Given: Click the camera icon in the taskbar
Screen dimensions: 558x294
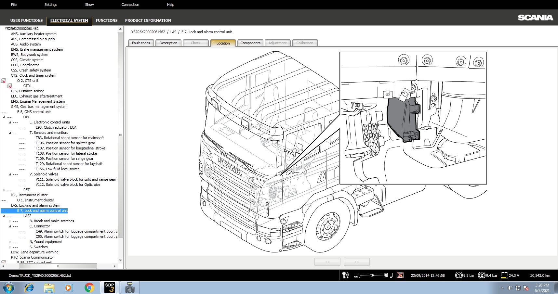Looking at the screenshot, I should (x=130, y=288).
